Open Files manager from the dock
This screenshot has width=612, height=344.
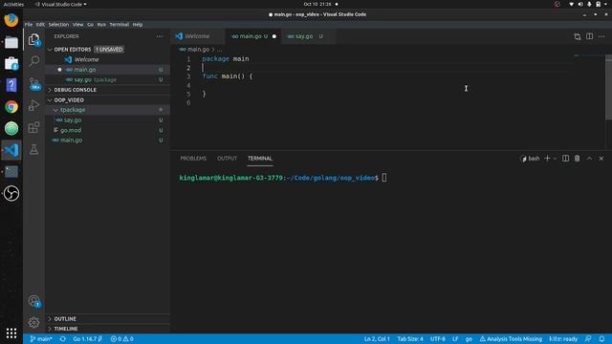[x=11, y=42]
